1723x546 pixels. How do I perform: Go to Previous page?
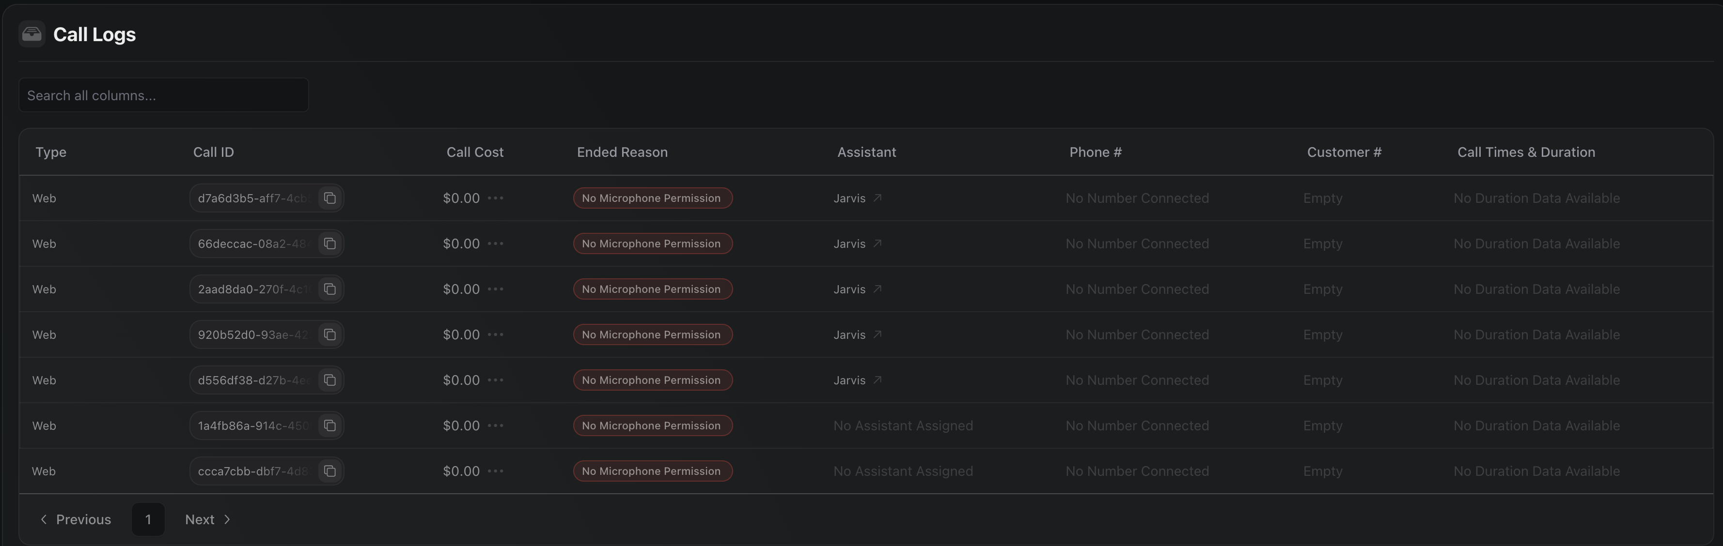point(75,519)
